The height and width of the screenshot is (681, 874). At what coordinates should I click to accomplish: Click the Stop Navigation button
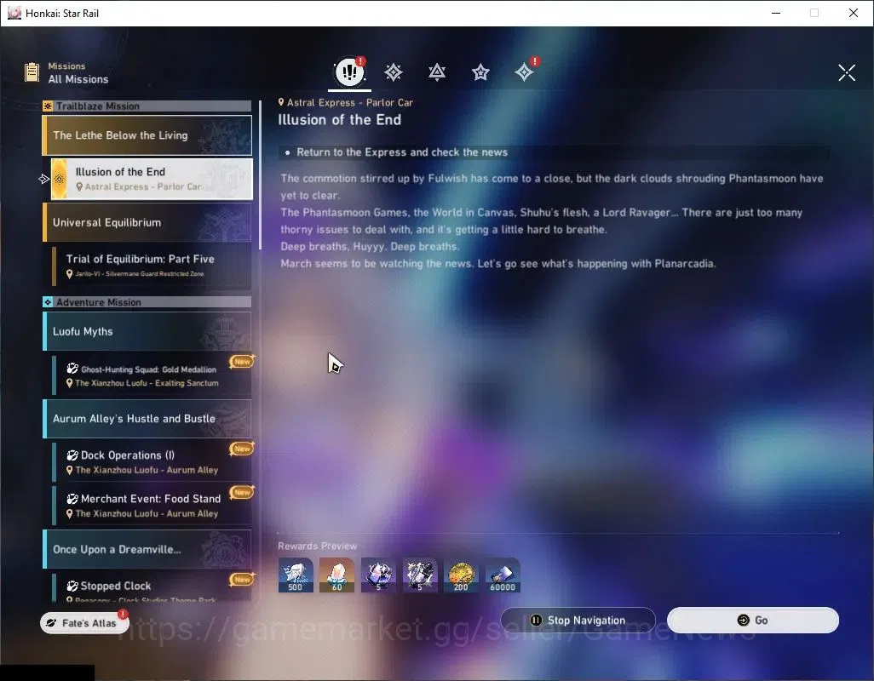[578, 621]
